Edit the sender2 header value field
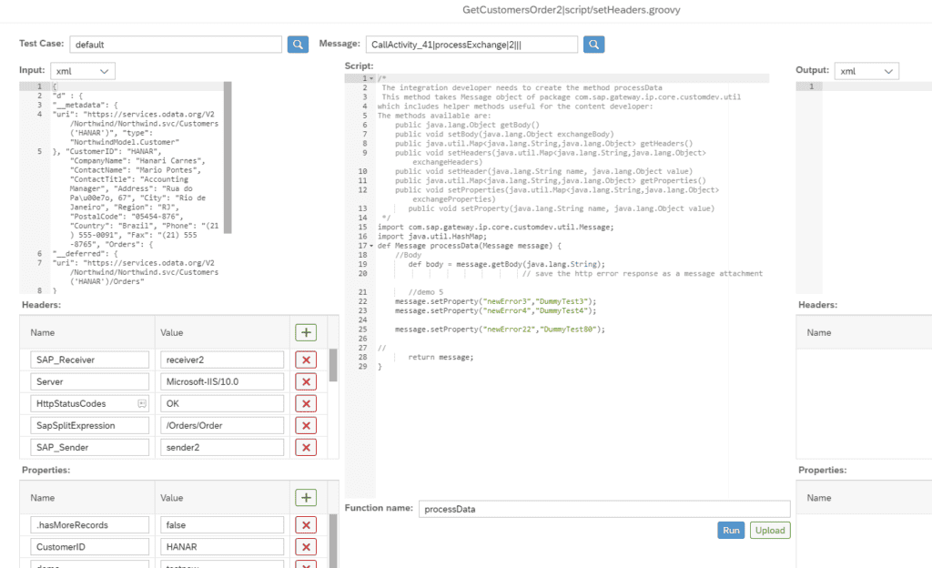Image resolution: width=932 pixels, height=568 pixels. coord(222,447)
